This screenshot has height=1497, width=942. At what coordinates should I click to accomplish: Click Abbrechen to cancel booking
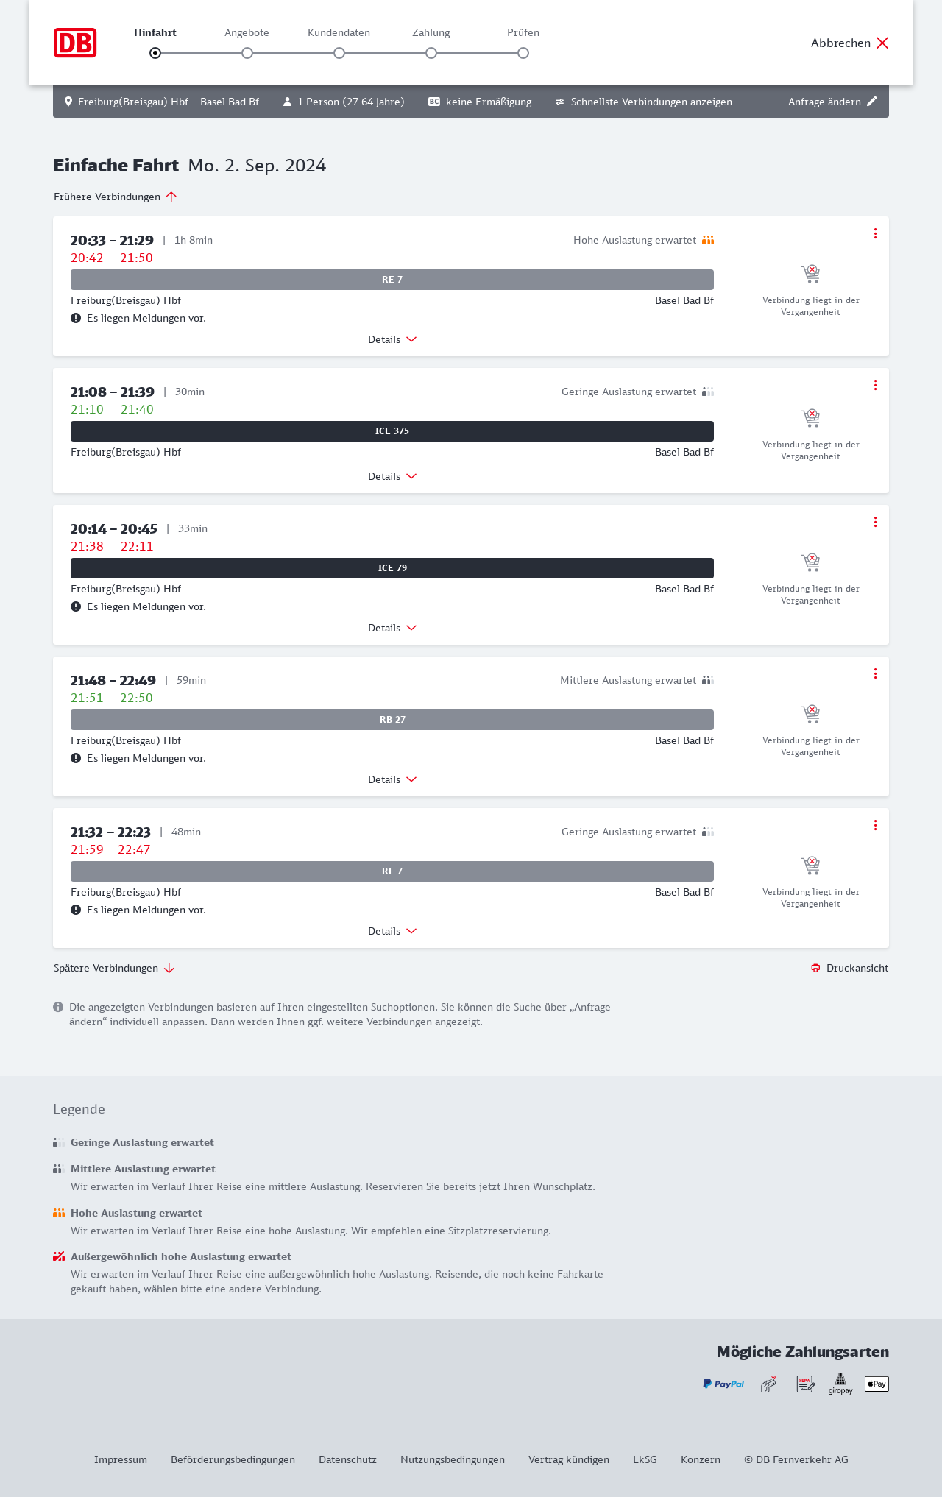850,43
